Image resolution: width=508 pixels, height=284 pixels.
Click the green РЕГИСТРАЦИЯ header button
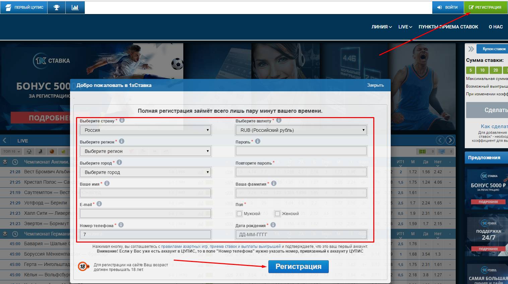point(485,7)
